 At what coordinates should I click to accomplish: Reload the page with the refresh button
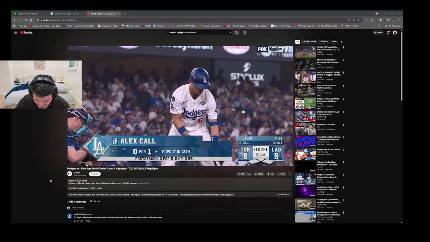pos(26,20)
